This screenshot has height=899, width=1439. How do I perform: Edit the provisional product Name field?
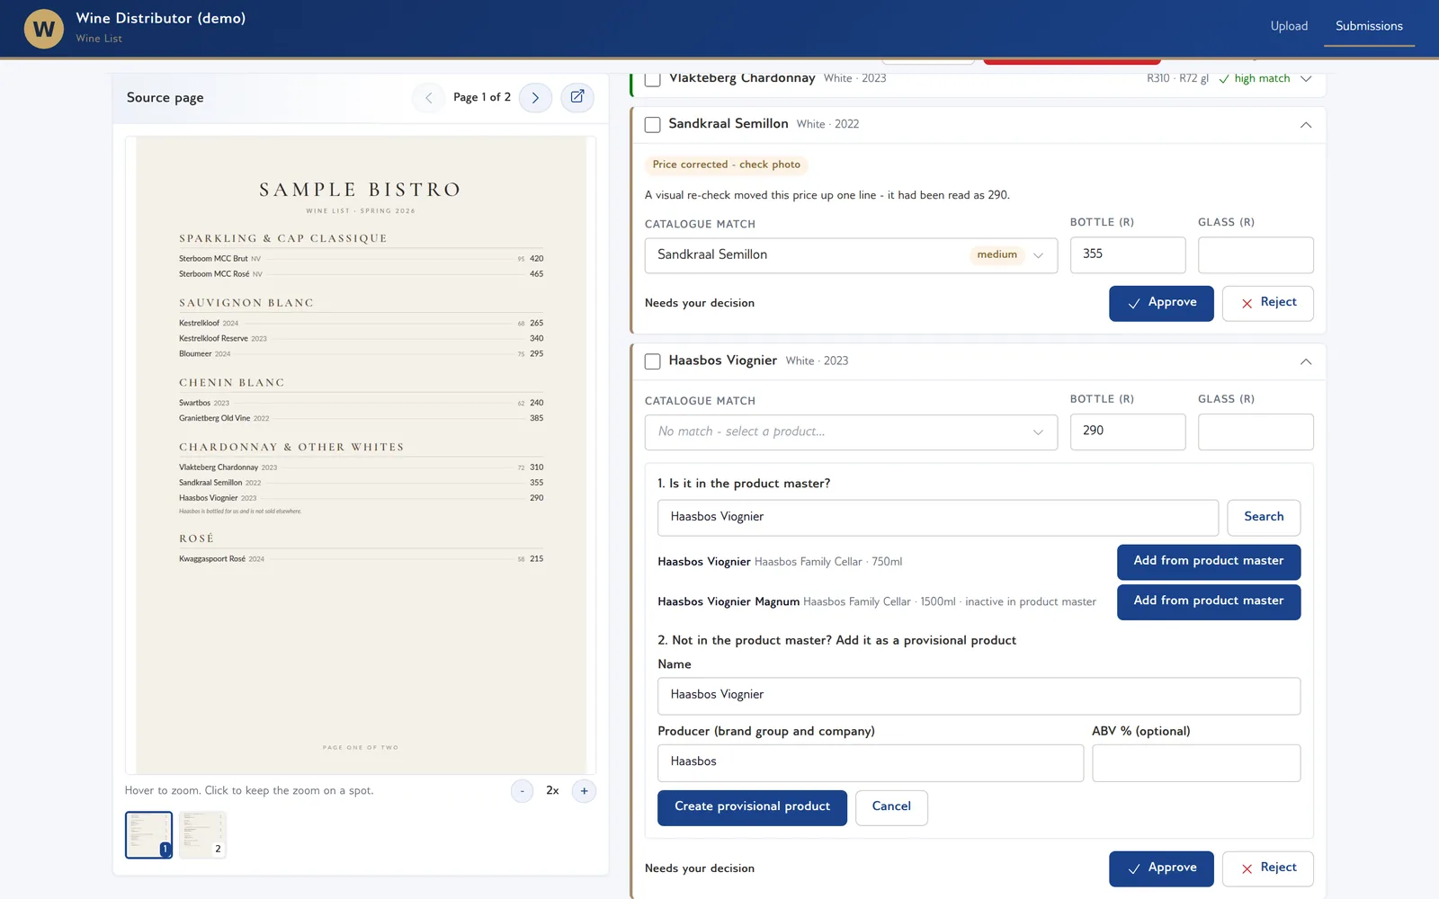[x=979, y=696]
